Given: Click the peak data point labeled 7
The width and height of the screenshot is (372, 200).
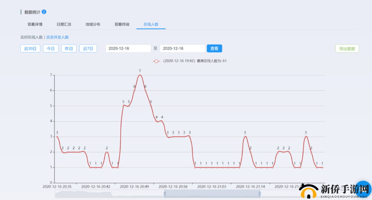Looking at the screenshot, I should click(140, 75).
